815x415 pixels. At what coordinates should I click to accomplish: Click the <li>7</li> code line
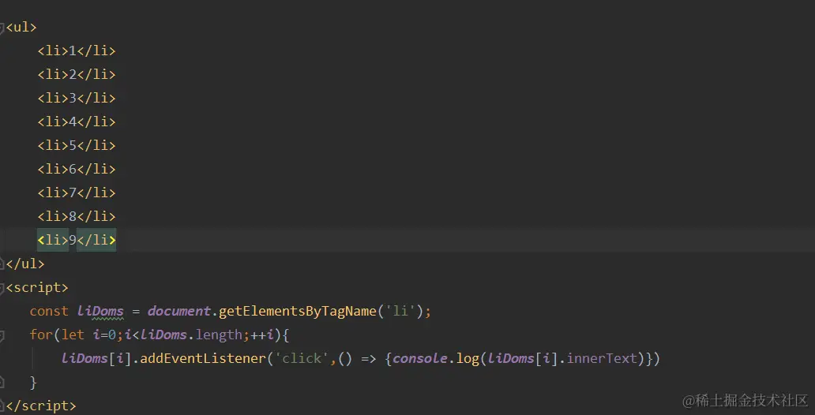pyautogui.click(x=77, y=193)
